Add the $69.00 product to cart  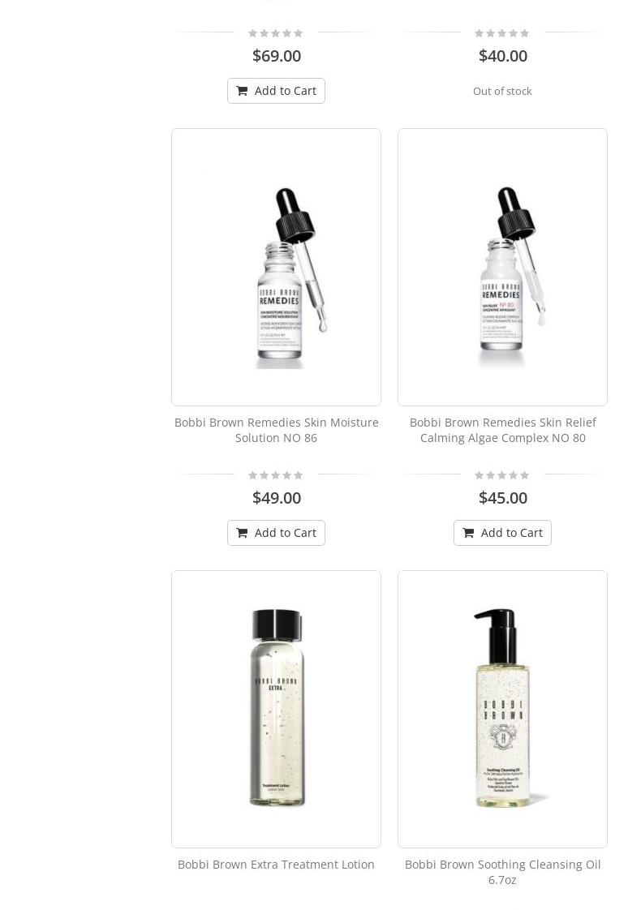[276, 91]
